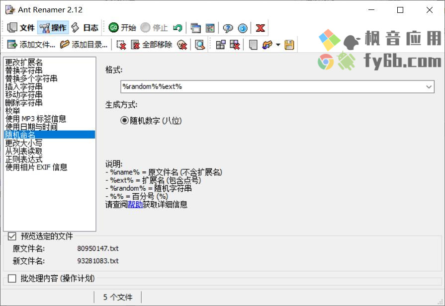445x306 pixels.
Task: Toggle the 预览选定的文件 checkbox
Action: pyautogui.click(x=12, y=236)
